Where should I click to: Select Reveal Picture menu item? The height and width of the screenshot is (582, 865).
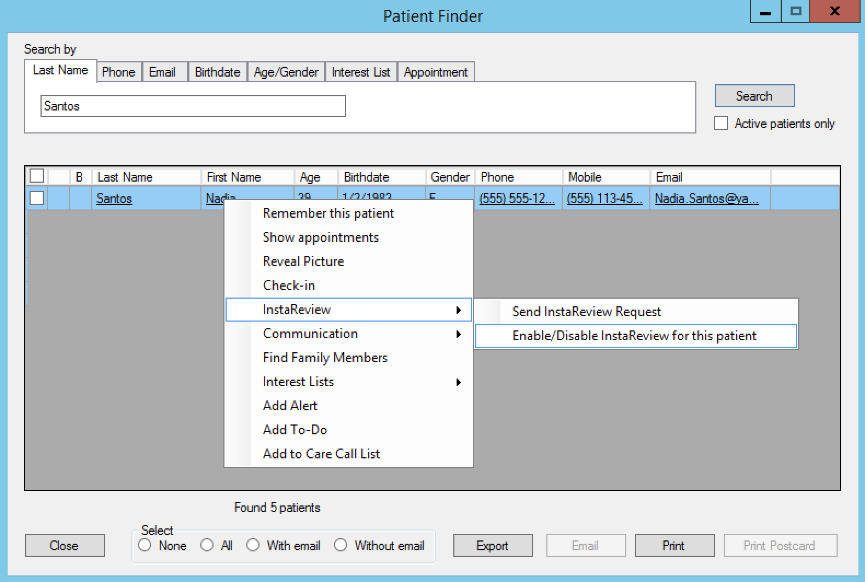pos(349,261)
